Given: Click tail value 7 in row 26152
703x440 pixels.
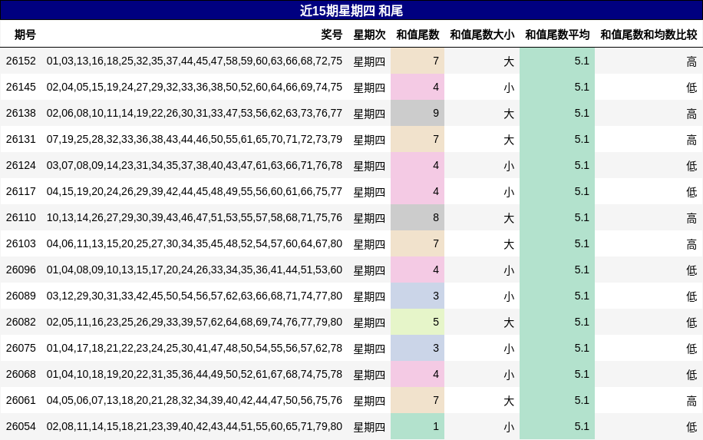Looking at the screenshot, I should pyautogui.click(x=418, y=61).
